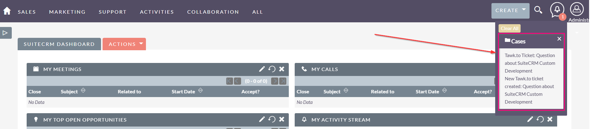The image size is (590, 129).
Task: Refresh the My Activity Stream dashlet
Action: (540, 119)
